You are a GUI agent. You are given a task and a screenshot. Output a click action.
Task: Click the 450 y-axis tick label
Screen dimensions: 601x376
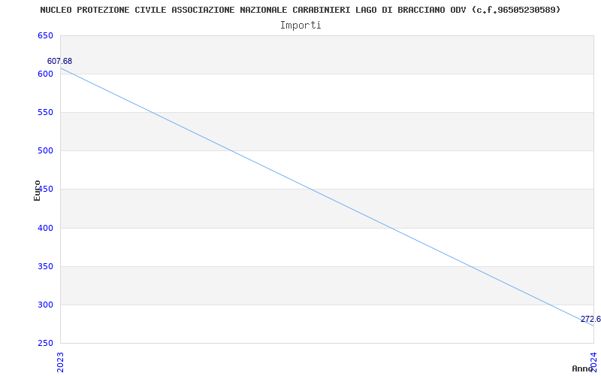(47, 189)
